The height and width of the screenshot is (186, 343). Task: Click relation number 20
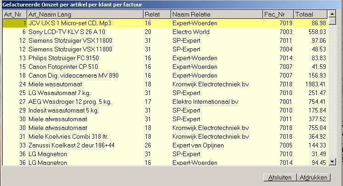[148, 32]
